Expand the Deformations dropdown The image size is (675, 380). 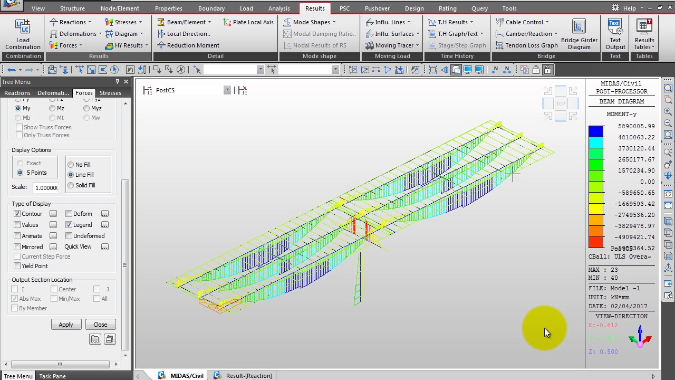[100, 34]
